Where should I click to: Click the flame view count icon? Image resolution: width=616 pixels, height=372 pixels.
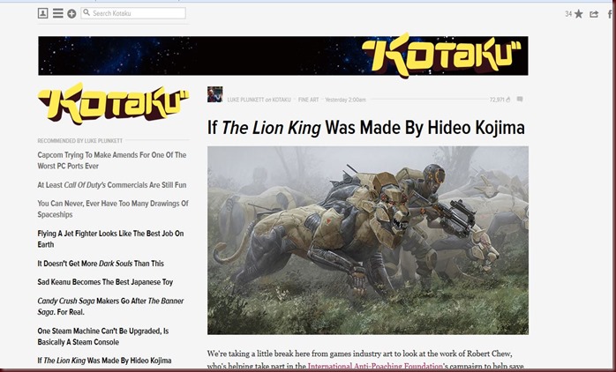(508, 100)
